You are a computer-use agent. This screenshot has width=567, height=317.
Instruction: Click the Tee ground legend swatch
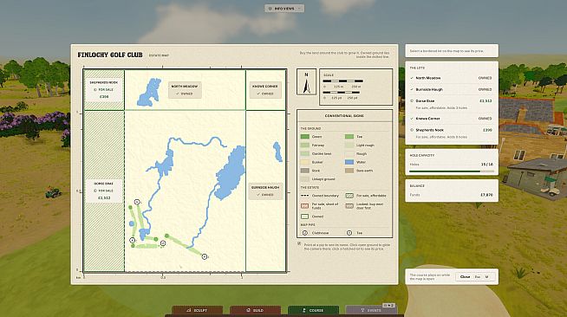tap(349, 137)
